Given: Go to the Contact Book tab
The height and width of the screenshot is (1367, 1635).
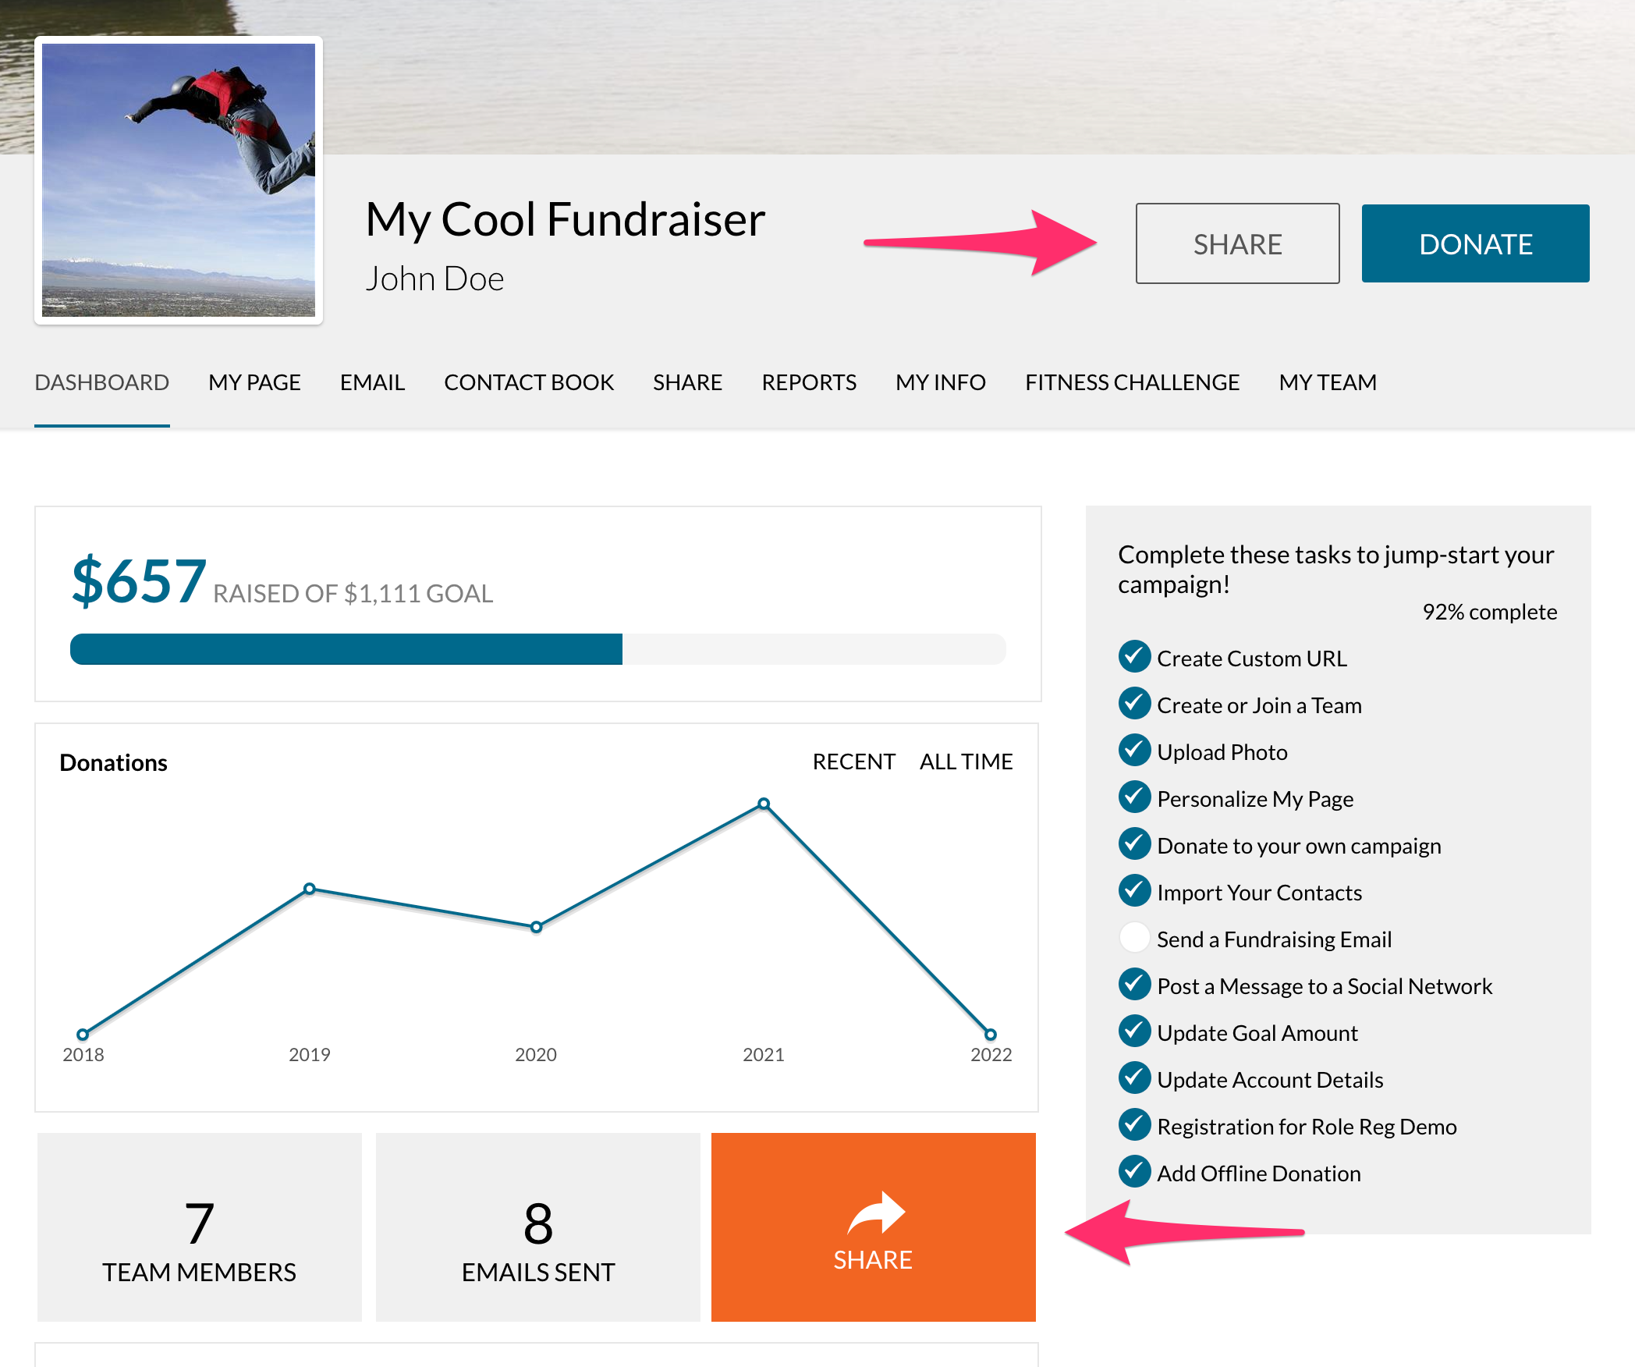Looking at the screenshot, I should point(529,382).
